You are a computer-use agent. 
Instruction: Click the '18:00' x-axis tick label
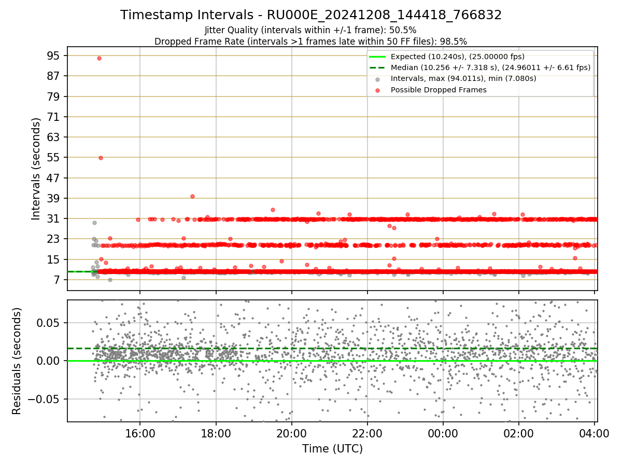click(x=216, y=433)
